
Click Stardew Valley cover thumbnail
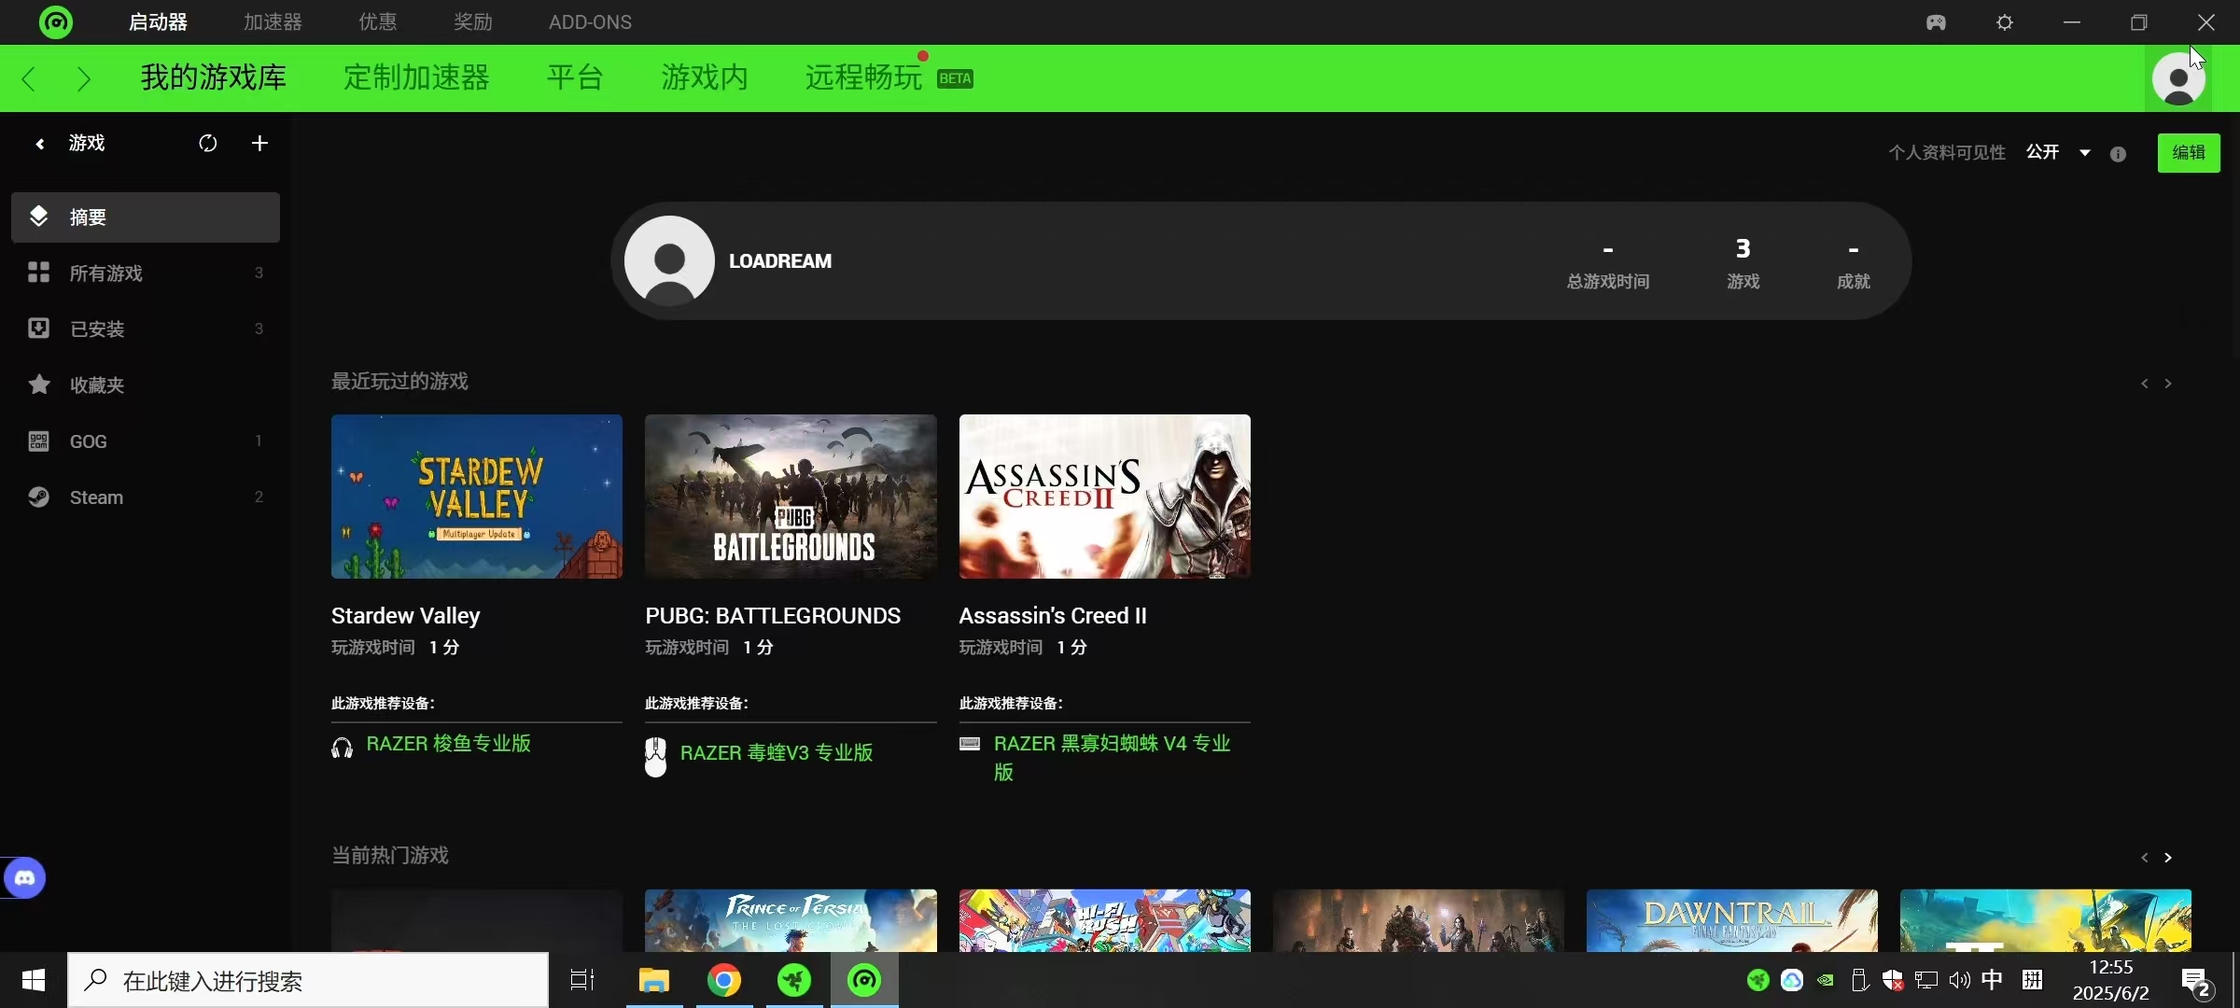pyautogui.click(x=477, y=497)
